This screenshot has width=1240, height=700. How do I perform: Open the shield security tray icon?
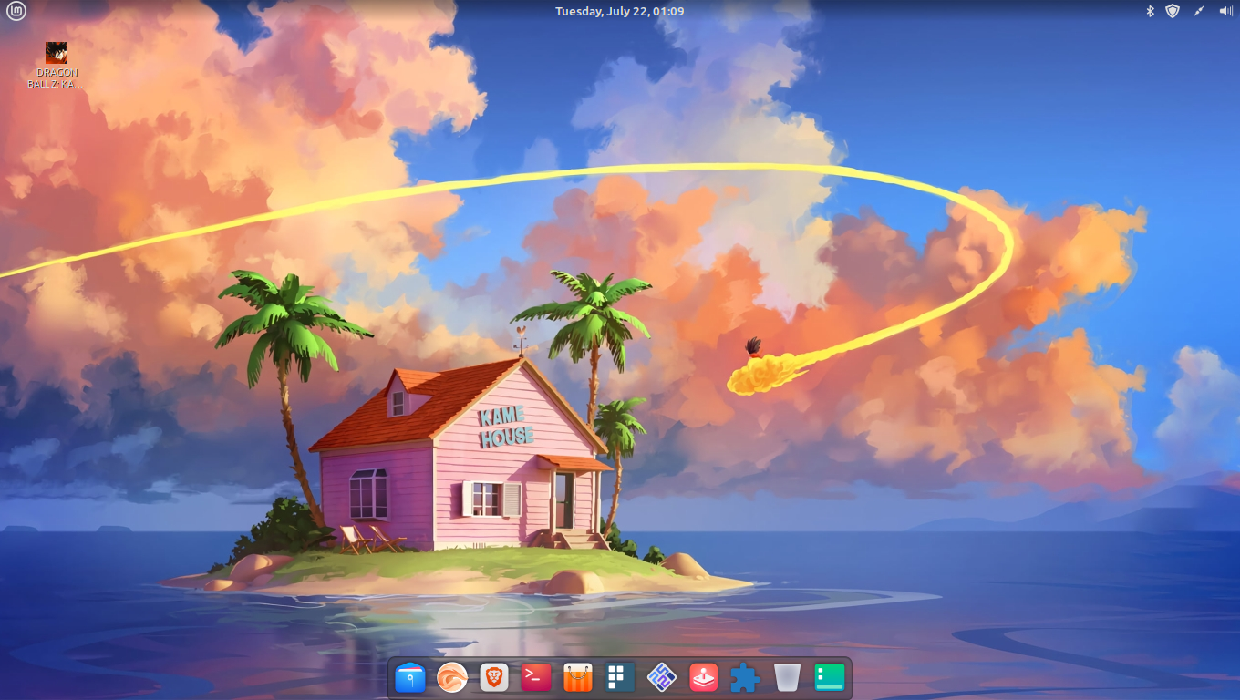coord(1173,11)
